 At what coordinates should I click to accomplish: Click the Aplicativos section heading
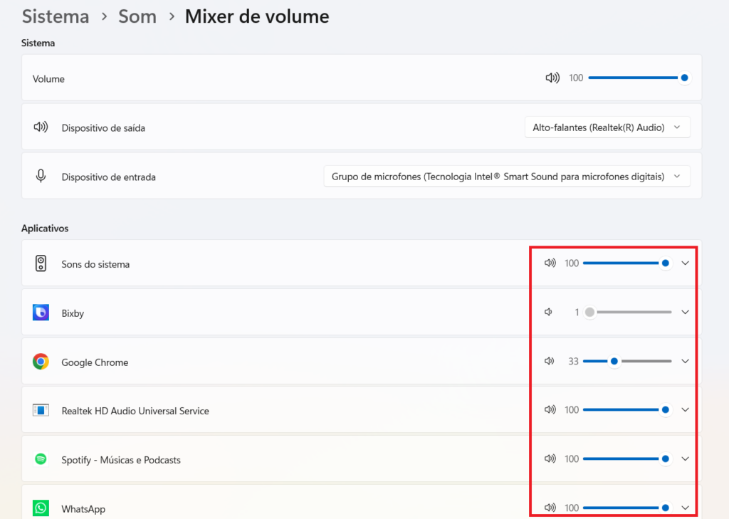tap(45, 229)
